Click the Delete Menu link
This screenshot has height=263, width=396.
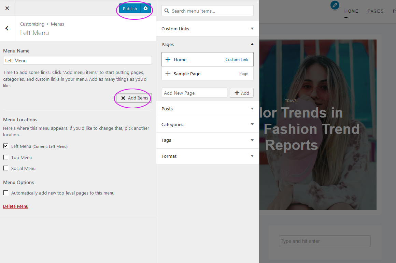[x=16, y=206]
